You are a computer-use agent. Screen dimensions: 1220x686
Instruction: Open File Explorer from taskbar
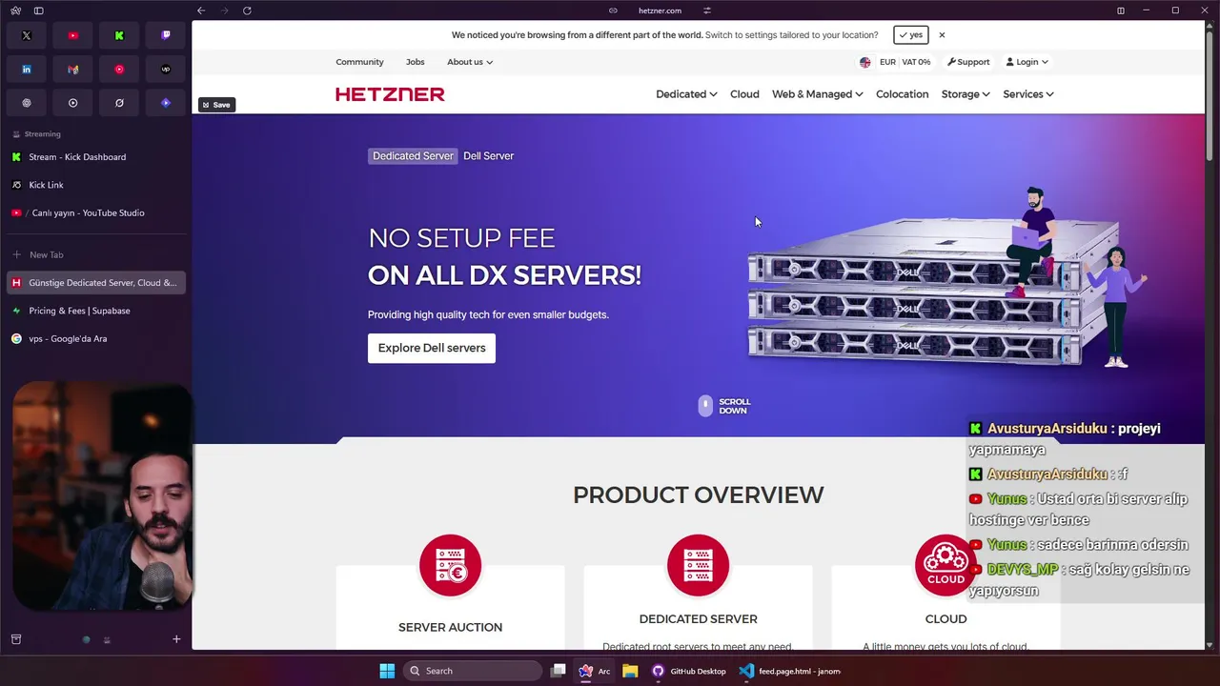pos(630,671)
